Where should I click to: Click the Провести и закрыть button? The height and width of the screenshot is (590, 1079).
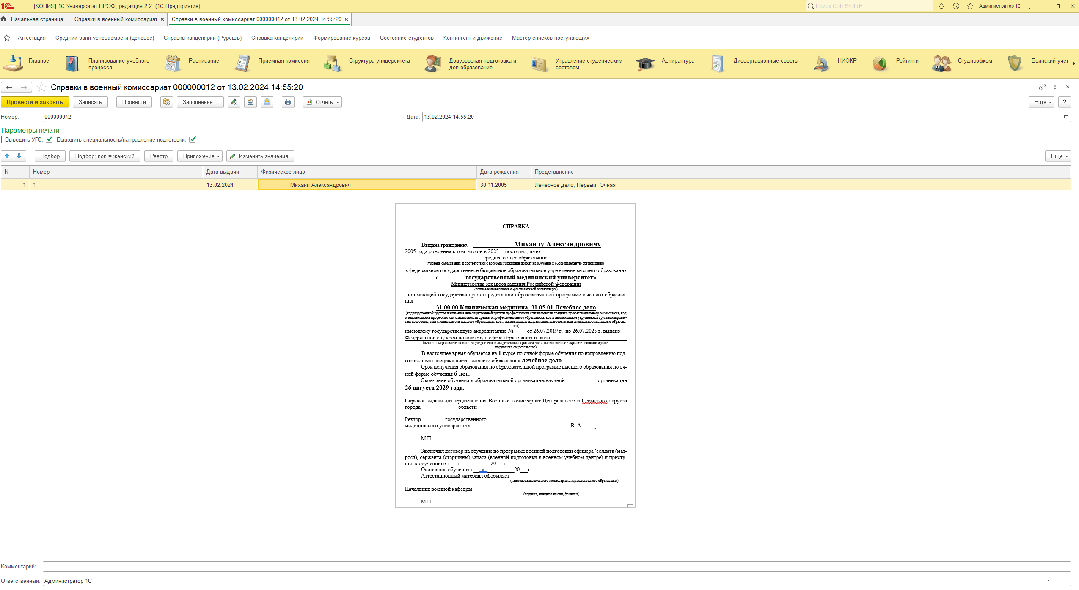click(x=35, y=102)
